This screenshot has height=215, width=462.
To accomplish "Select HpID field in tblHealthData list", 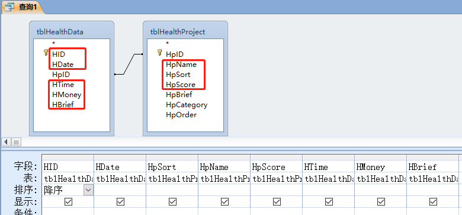I will click(x=61, y=74).
